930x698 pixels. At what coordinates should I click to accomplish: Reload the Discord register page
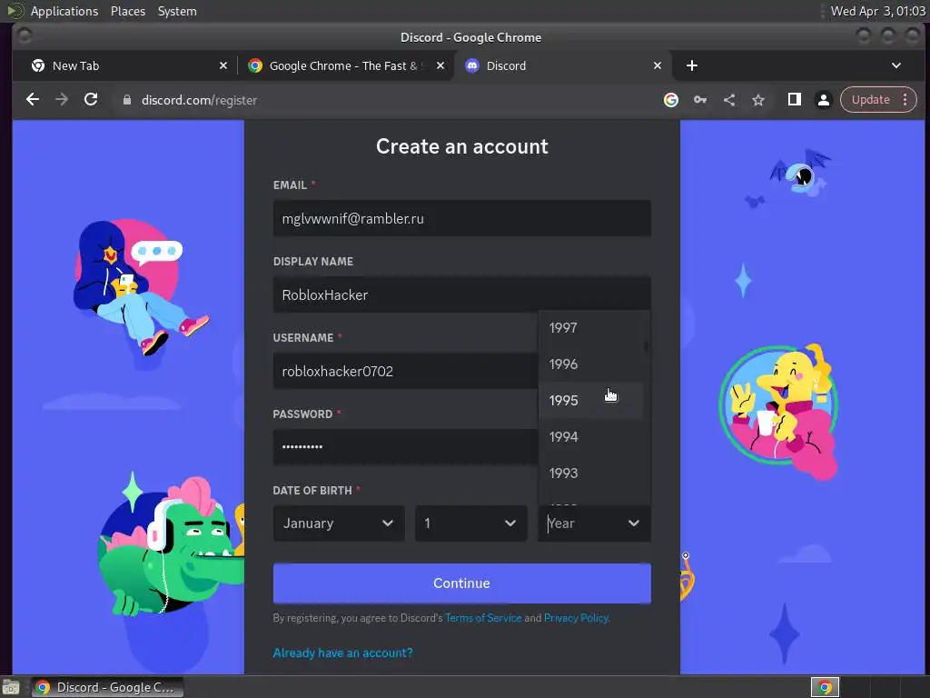(x=91, y=100)
